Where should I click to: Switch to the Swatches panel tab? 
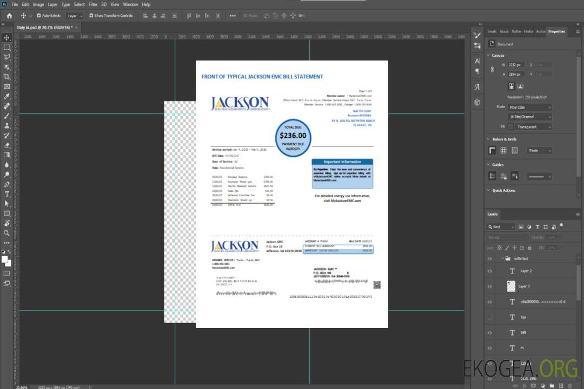pyautogui.click(x=492, y=31)
